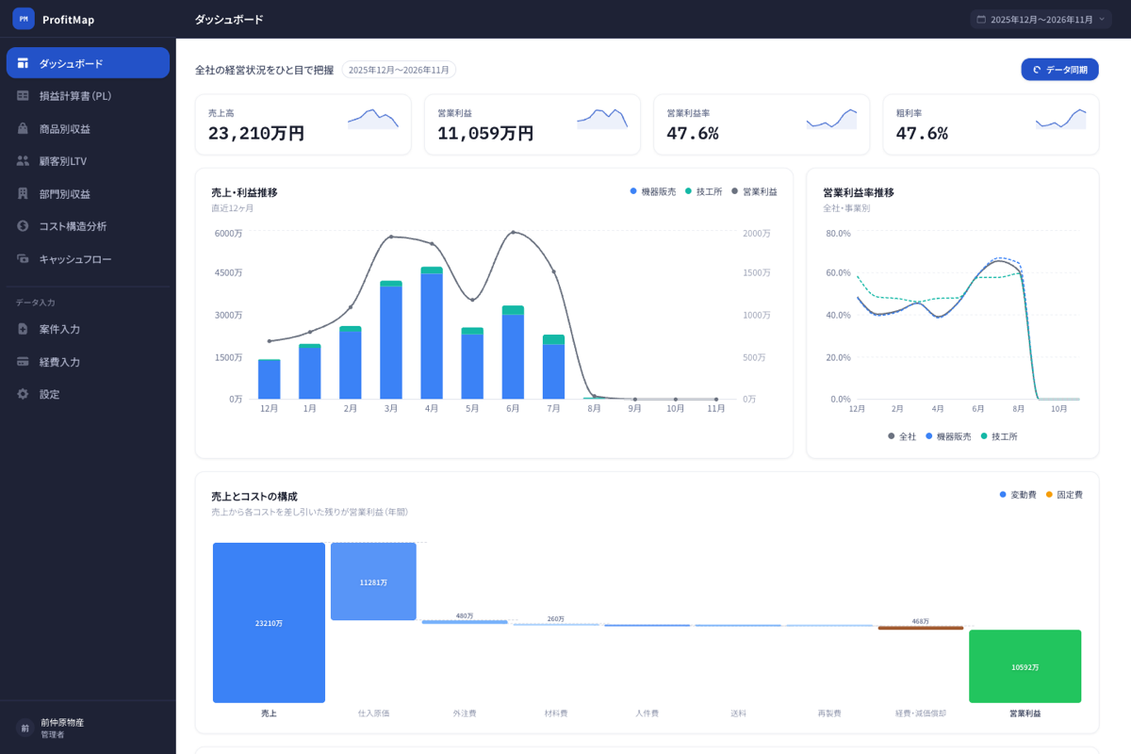Open the ダッシュボード menu item

tap(88, 63)
